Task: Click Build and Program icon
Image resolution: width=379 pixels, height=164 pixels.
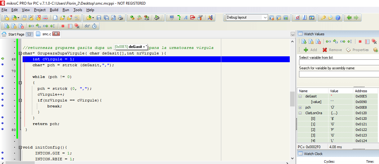Action: point(147,18)
